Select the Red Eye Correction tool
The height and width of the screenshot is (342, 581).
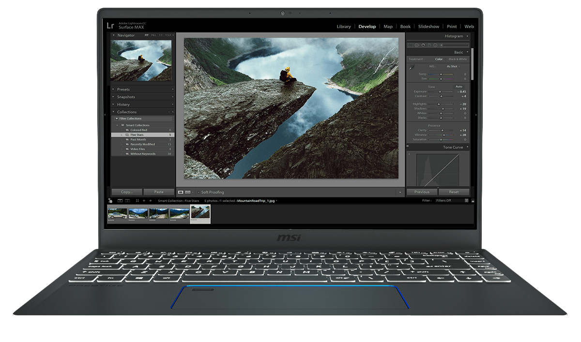click(x=423, y=45)
